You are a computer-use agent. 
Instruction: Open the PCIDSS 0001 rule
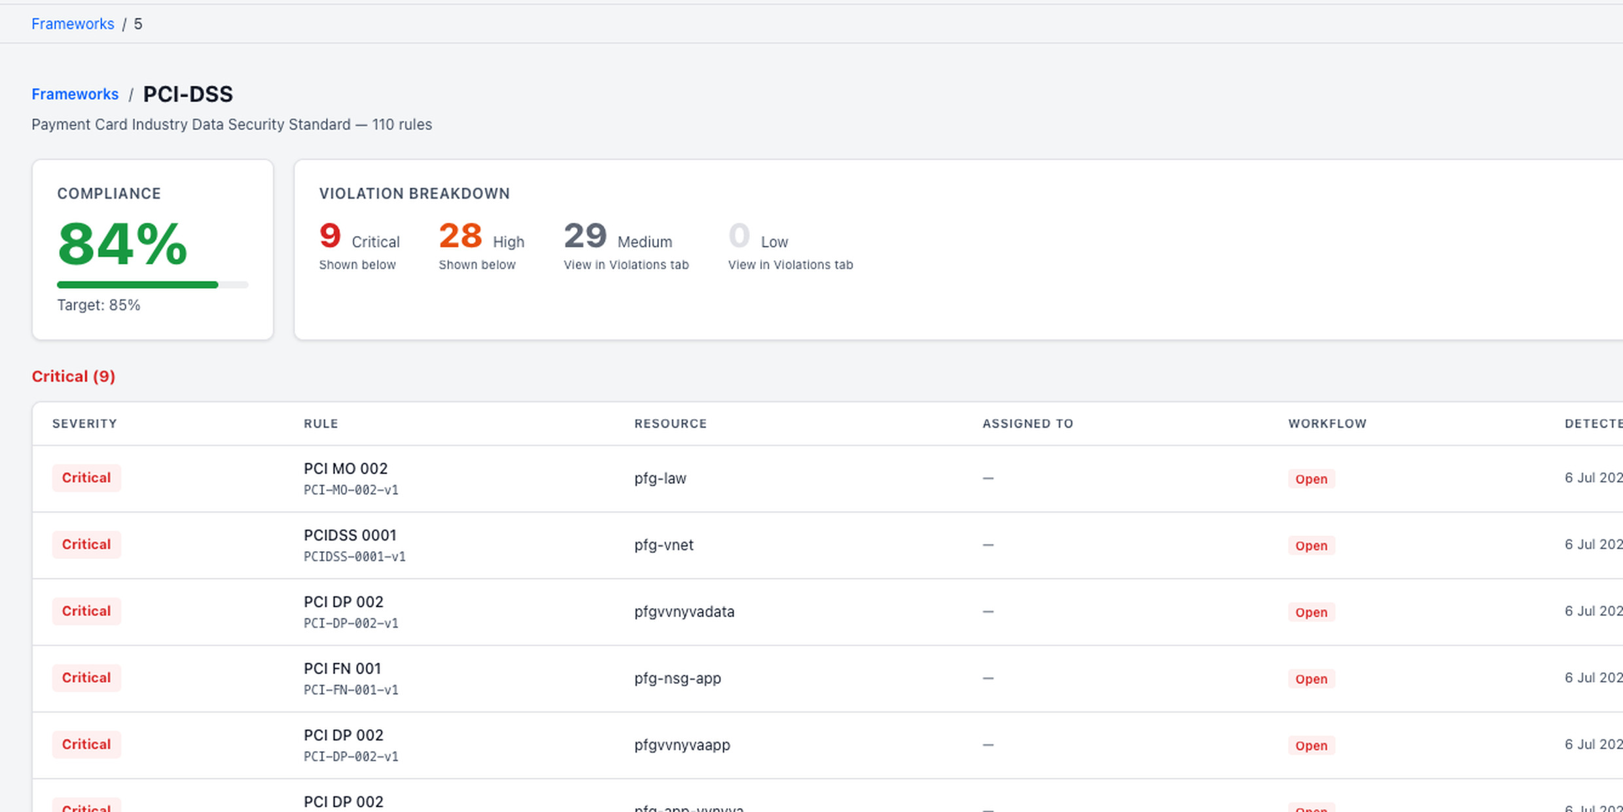[x=350, y=535]
